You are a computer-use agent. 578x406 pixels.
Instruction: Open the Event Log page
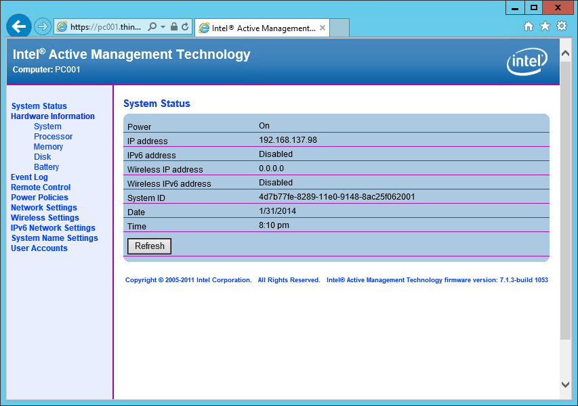30,177
